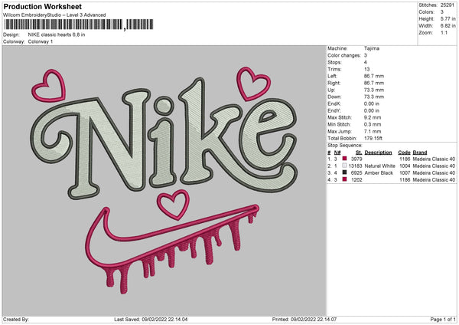Click the 'Stops:' label

coord(334,62)
